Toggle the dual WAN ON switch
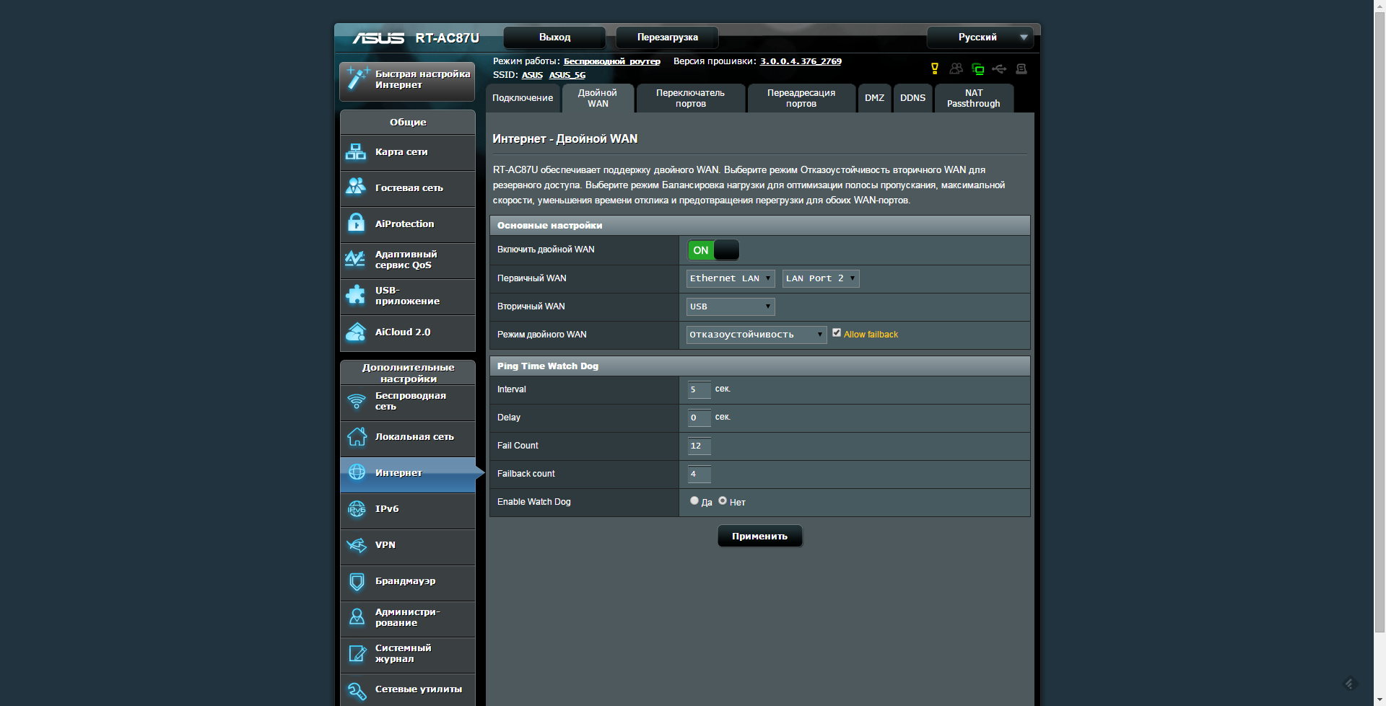1386x706 pixels. 713,250
